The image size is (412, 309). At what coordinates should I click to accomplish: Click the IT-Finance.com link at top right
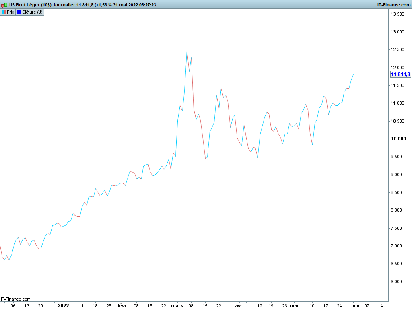click(393, 5)
